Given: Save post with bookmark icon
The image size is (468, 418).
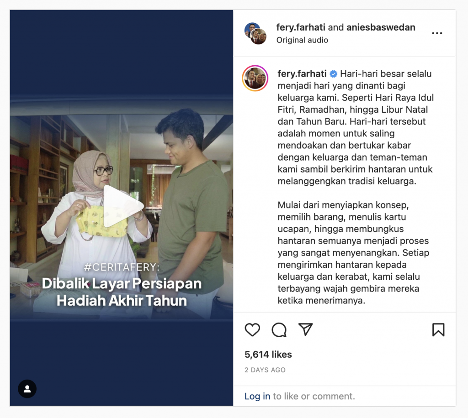Looking at the screenshot, I should (438, 330).
